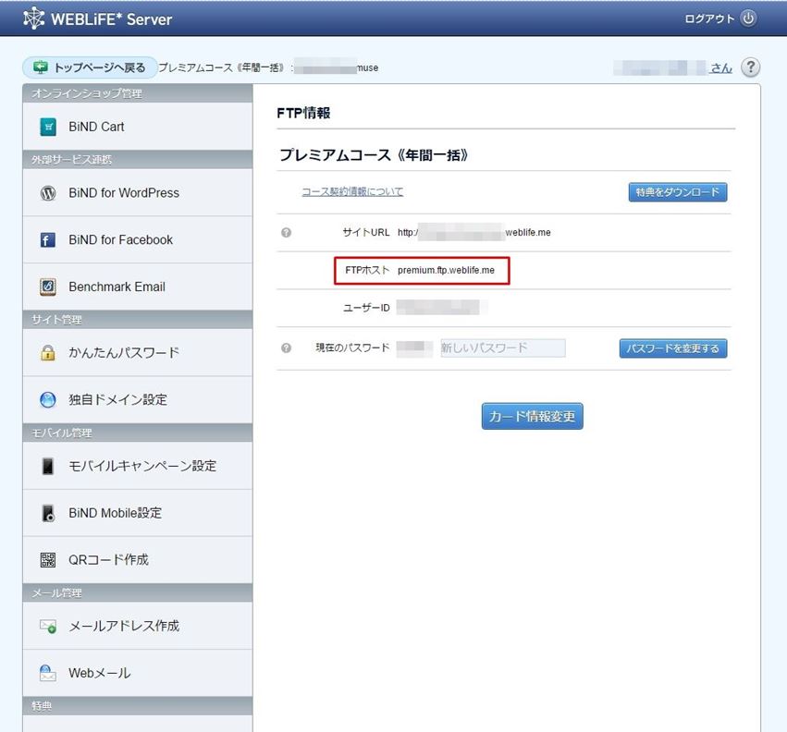Focus the 新しいパスワード input field
The height and width of the screenshot is (732, 787).
(503, 348)
